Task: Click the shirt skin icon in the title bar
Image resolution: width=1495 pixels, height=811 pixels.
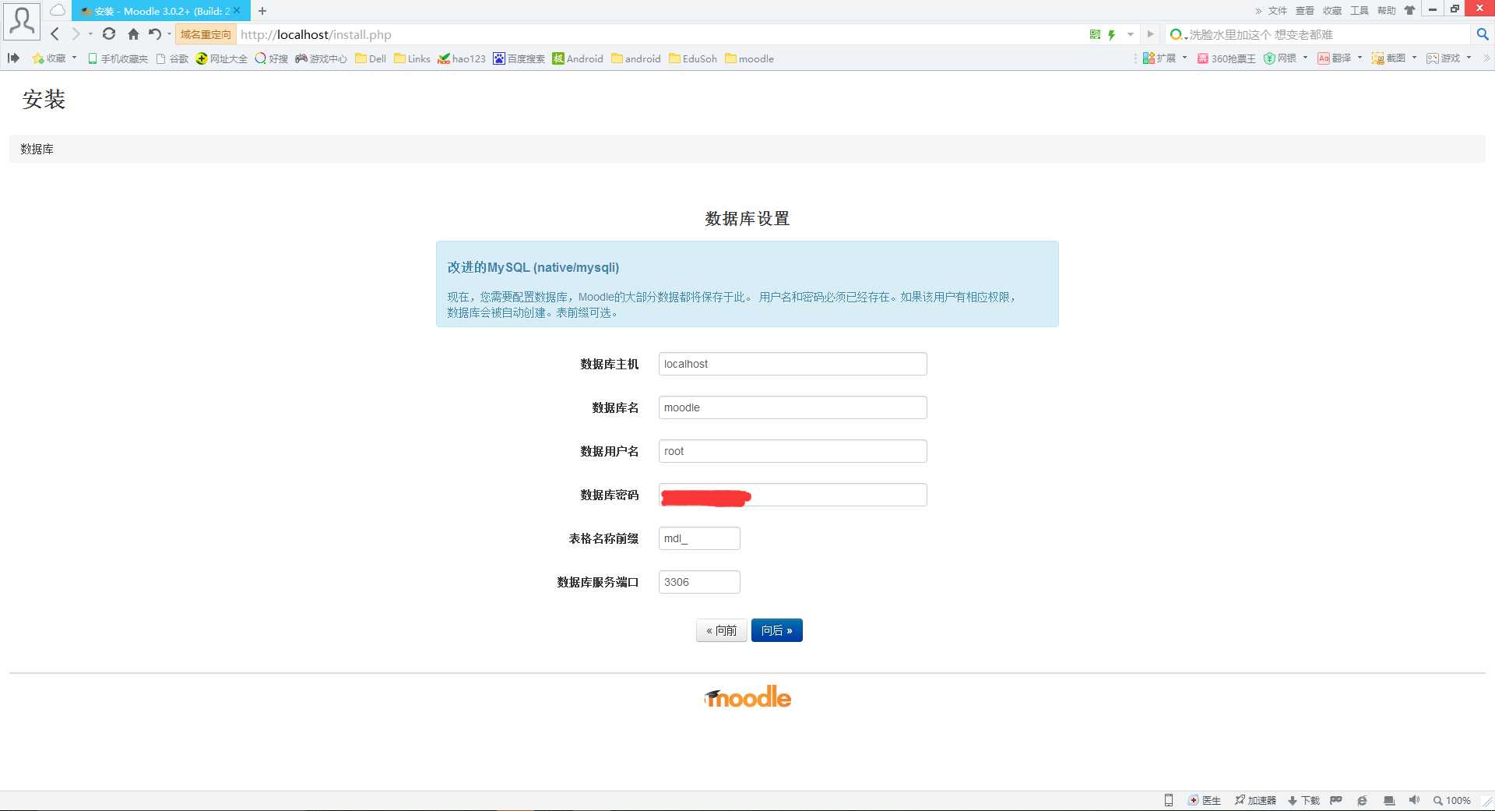Action: (1409, 11)
